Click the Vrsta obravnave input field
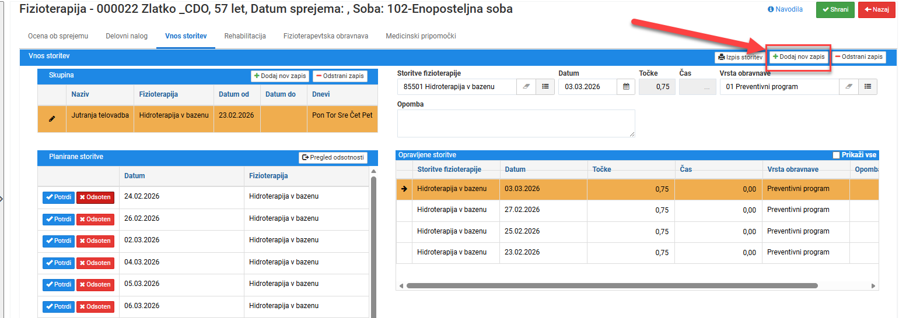The image size is (899, 318). pos(779,86)
